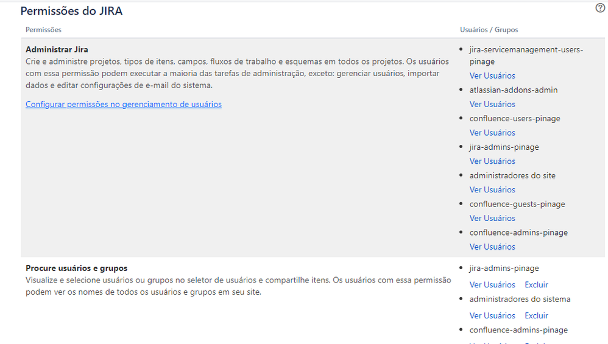The width and height of the screenshot is (608, 344).
Task: View users of jira-admins-pinage in Administrar Jira
Action: [x=492, y=161]
